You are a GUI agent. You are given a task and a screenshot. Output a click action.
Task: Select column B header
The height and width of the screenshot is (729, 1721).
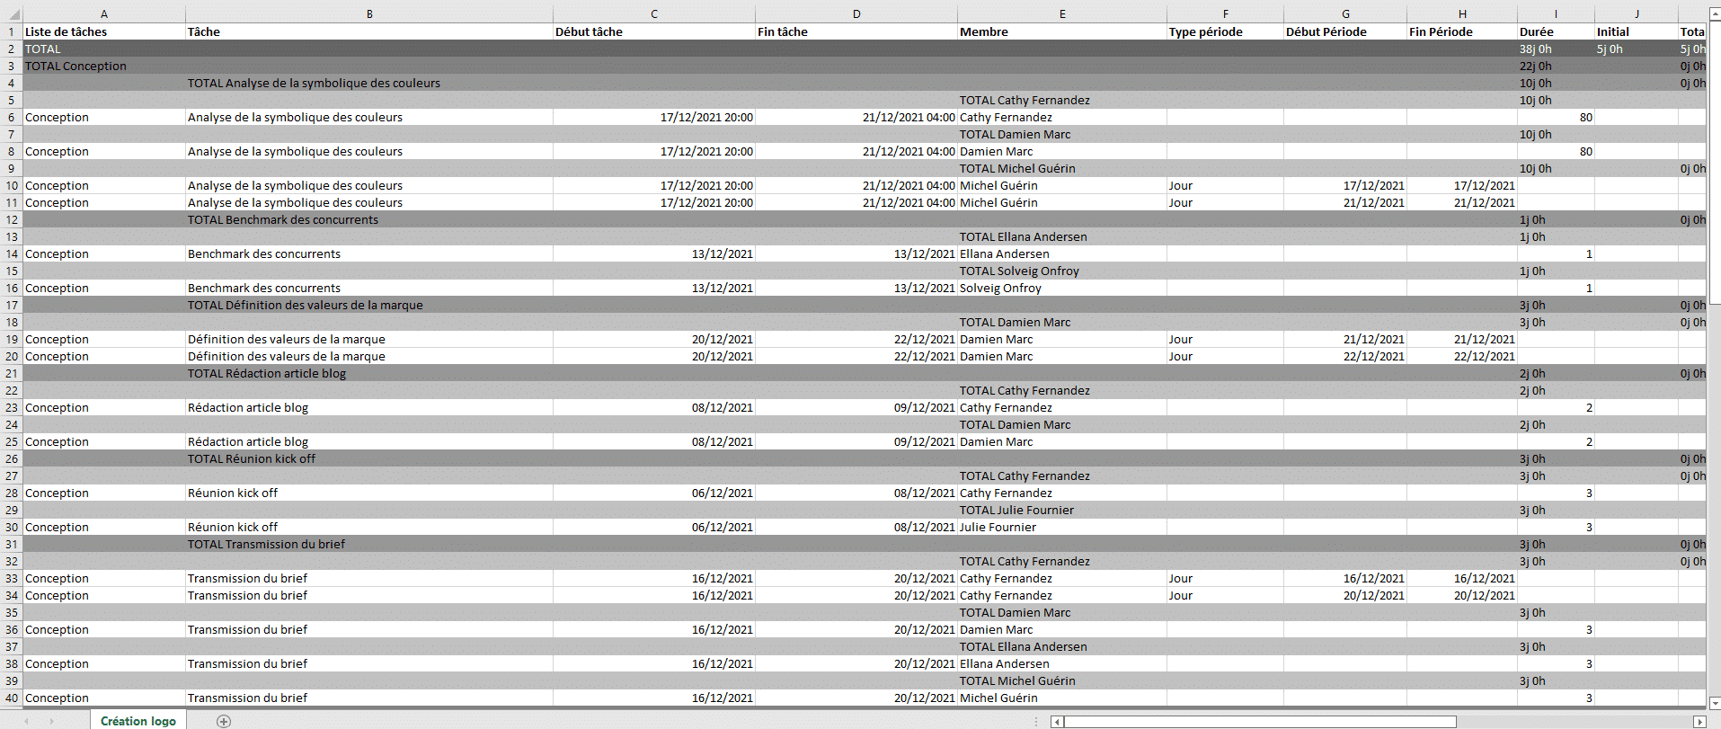click(x=369, y=13)
